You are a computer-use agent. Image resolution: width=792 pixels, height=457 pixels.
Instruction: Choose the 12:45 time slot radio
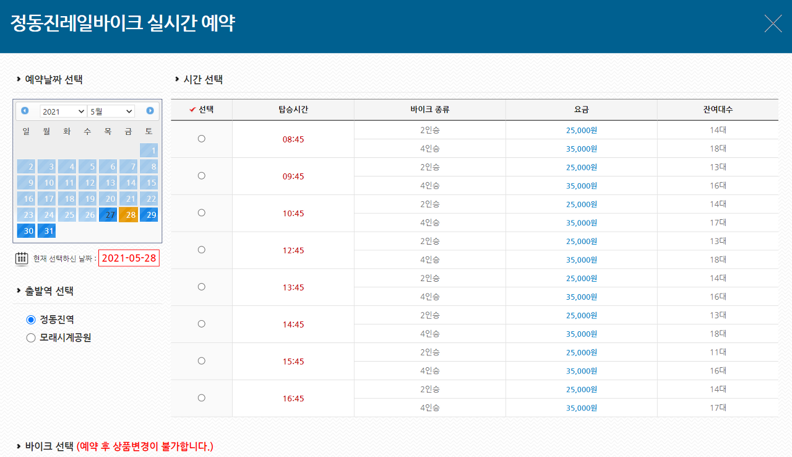(201, 250)
